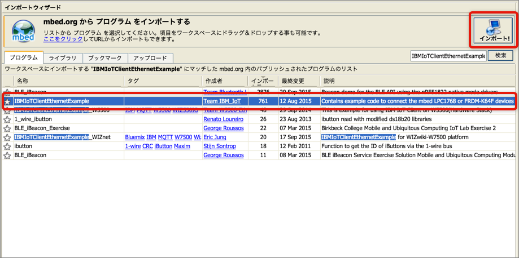Click the Maxim tag link

[182, 146]
